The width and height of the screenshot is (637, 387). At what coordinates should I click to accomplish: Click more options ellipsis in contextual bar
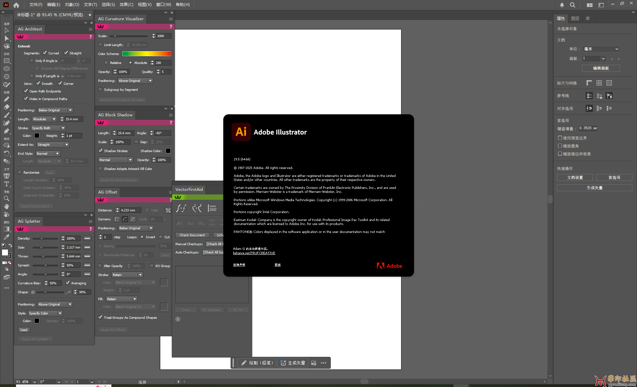[323, 363]
